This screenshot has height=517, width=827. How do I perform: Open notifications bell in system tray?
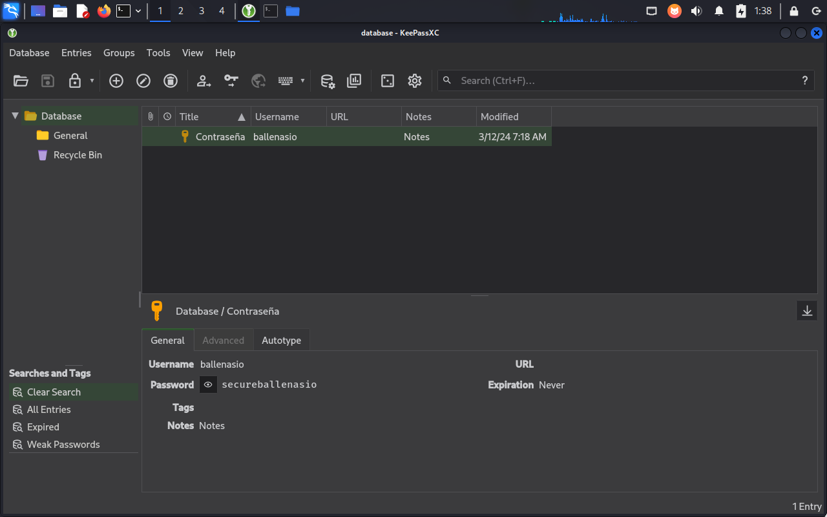[x=719, y=11]
